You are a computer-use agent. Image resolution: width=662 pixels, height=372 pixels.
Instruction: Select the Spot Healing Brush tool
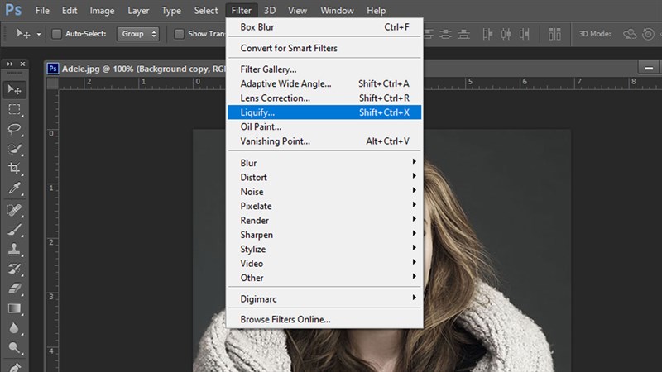[14, 210]
